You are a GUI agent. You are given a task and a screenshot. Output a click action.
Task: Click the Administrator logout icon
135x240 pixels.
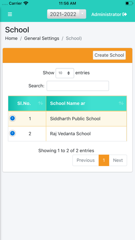click(x=125, y=14)
